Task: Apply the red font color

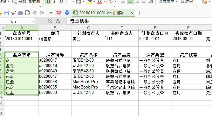Action: [x=99, y=2]
